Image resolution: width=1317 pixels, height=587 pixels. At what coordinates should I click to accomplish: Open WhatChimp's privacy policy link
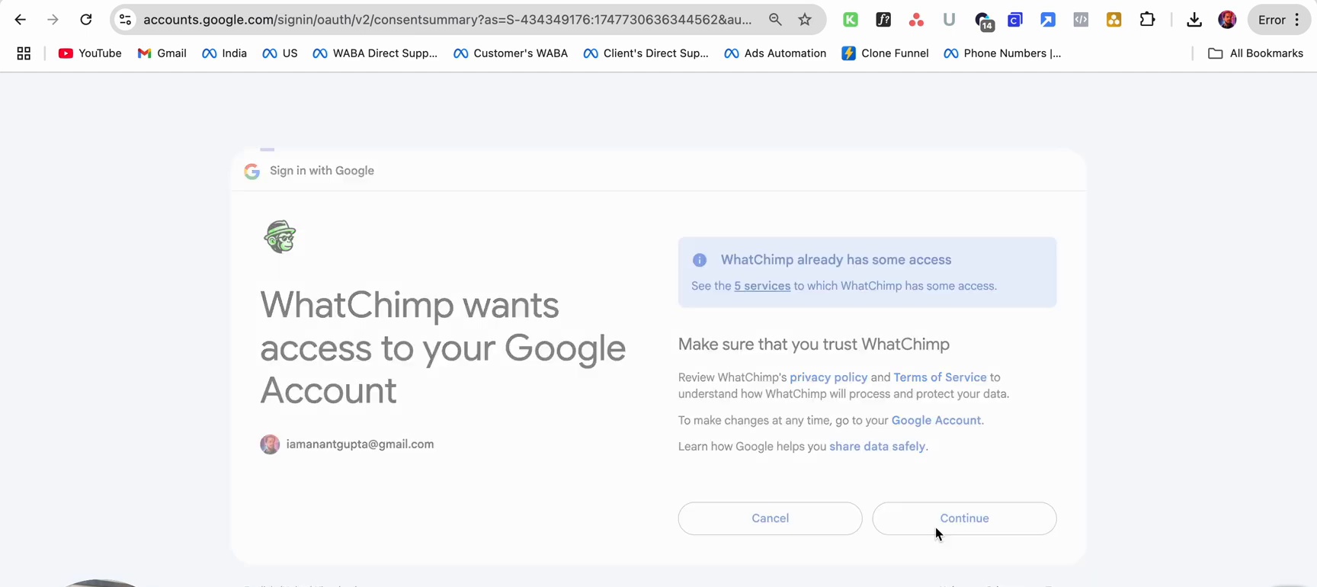[x=828, y=377]
